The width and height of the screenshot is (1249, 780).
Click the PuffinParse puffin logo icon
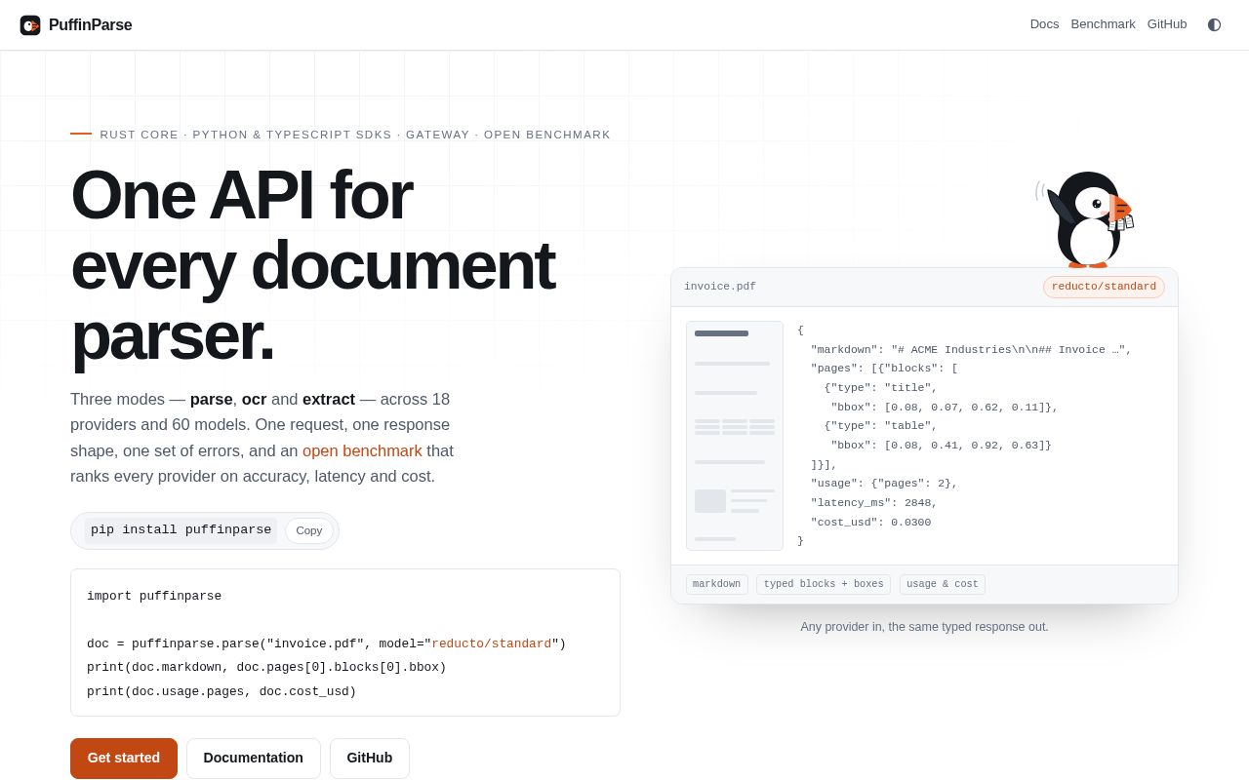coord(30,25)
